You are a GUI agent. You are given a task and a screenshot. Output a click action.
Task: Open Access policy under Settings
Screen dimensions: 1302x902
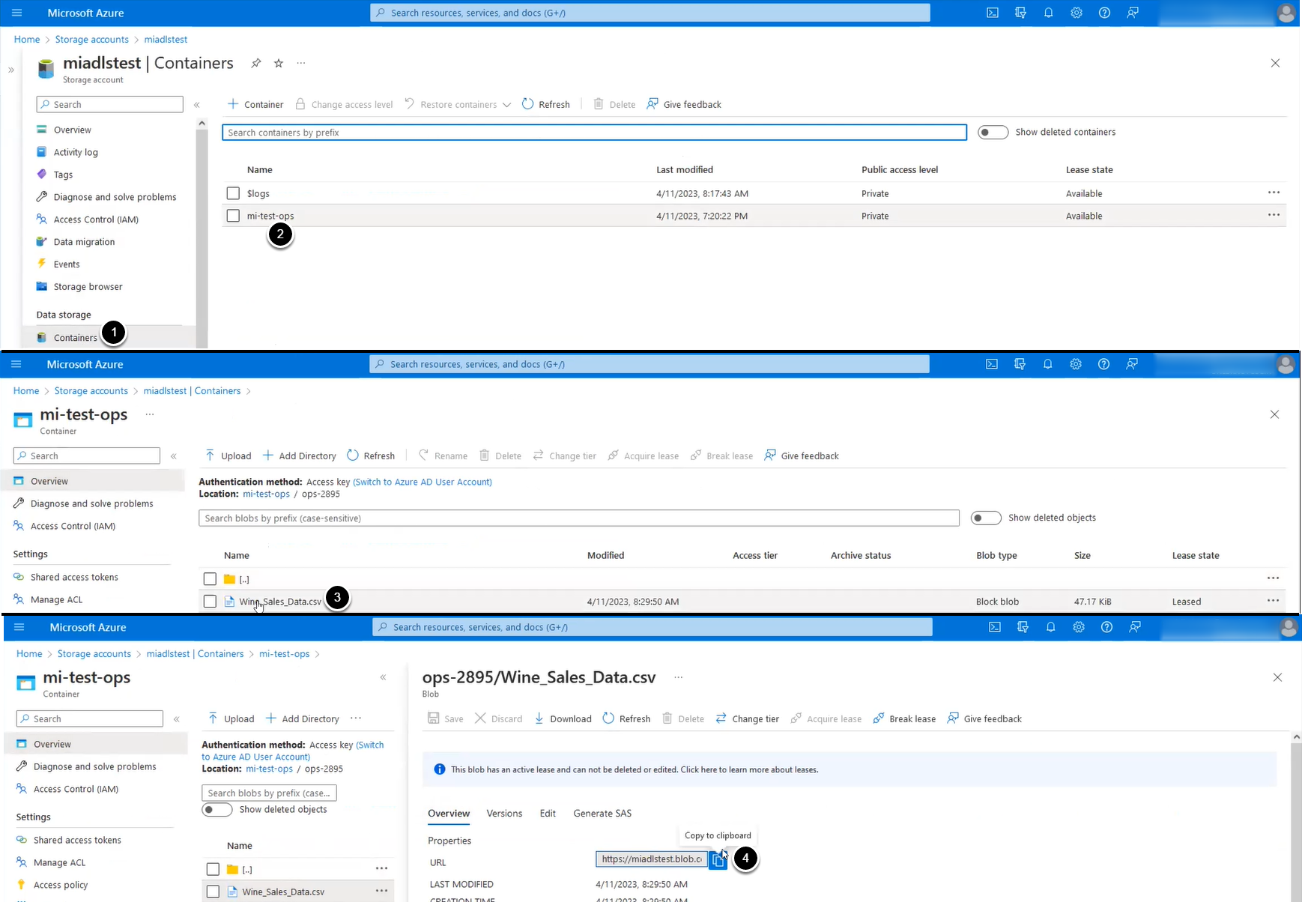click(61, 885)
